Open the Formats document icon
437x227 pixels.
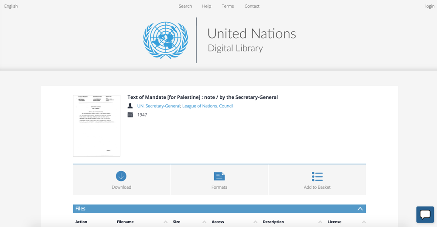(219, 176)
